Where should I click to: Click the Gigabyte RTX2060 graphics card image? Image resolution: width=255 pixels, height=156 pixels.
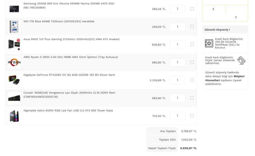tap(14, 80)
